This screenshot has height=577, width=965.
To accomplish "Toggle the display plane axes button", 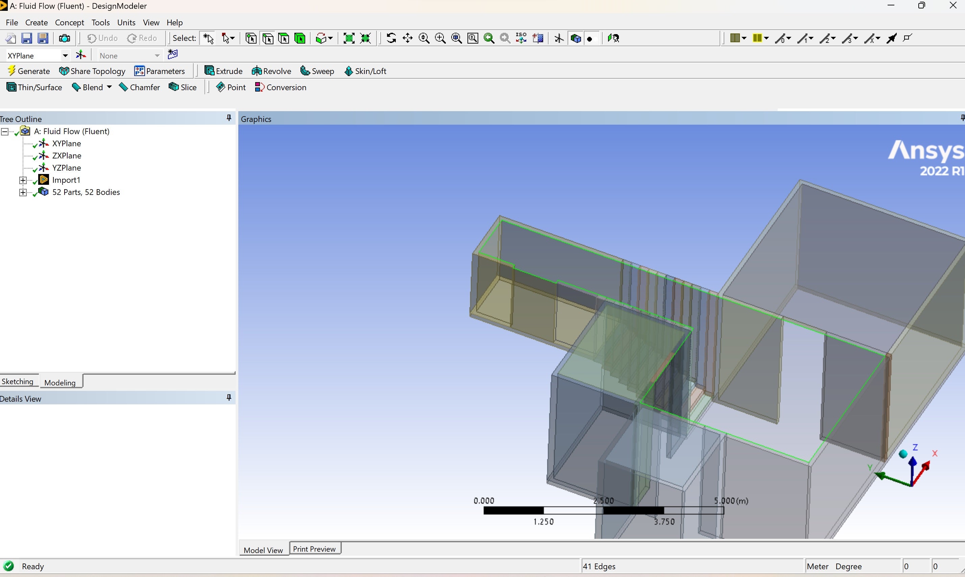I will 559,38.
